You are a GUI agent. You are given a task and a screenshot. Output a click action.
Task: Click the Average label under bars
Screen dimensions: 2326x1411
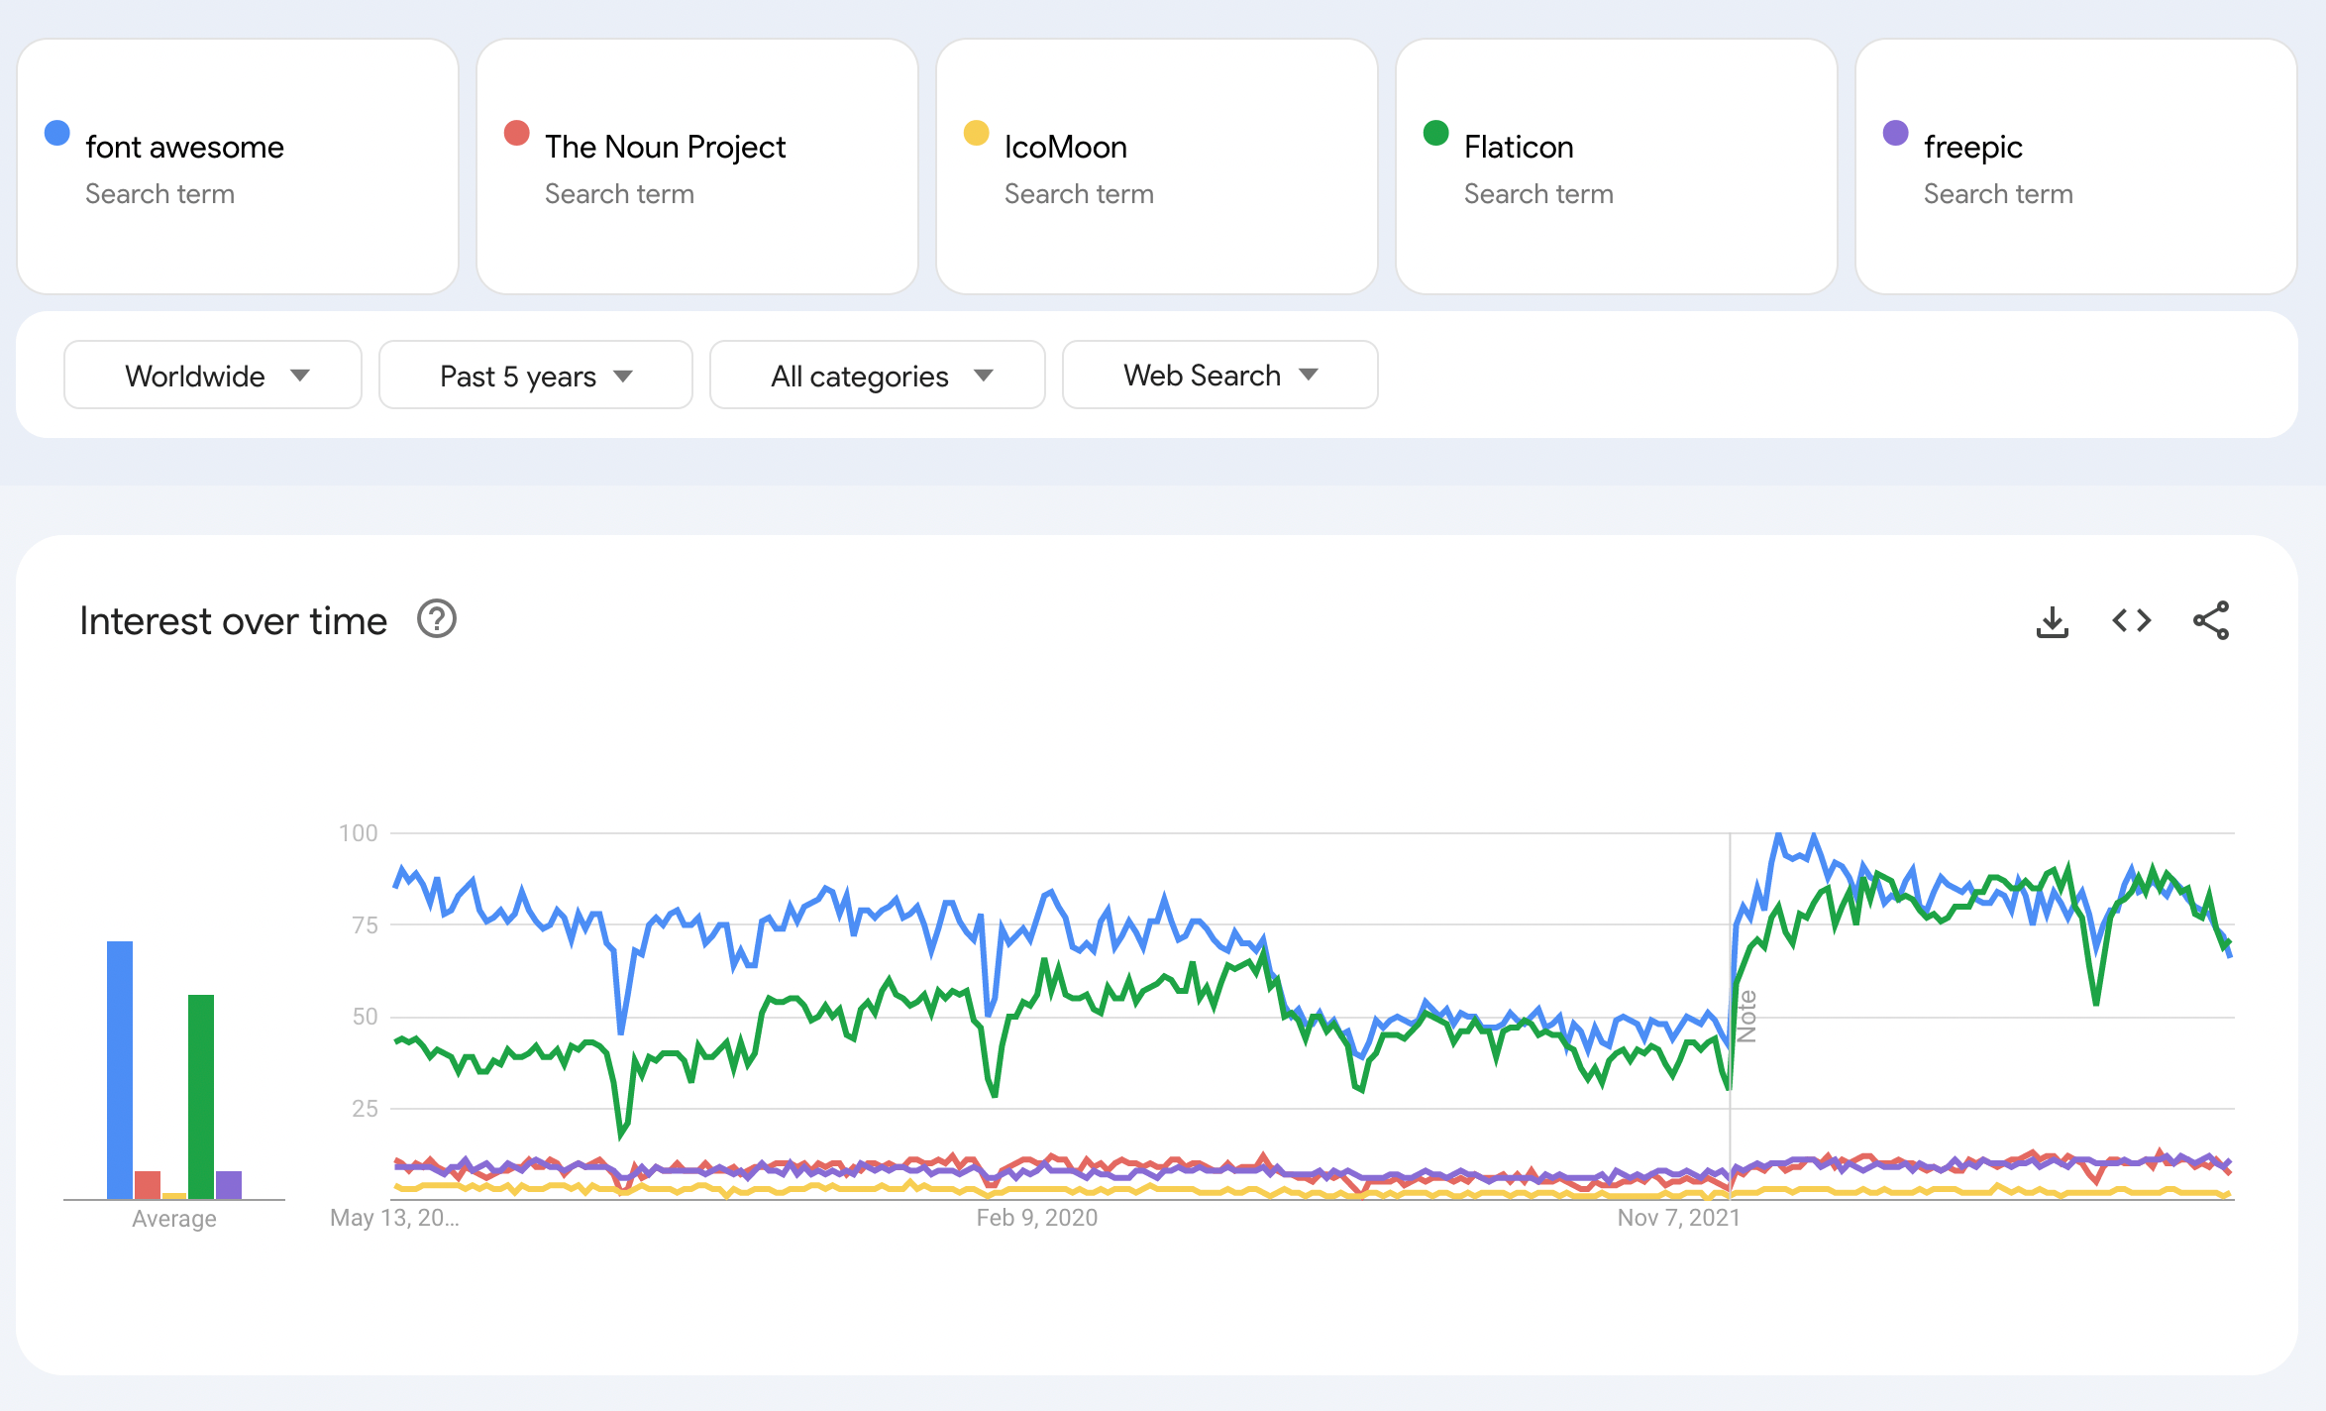(x=174, y=1219)
